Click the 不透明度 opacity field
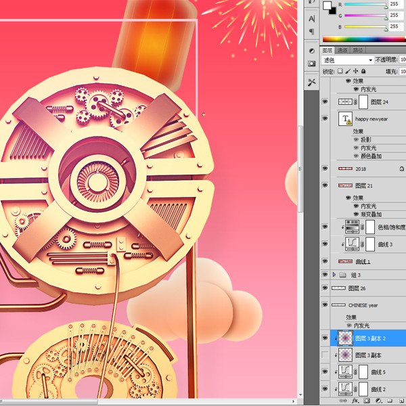 click(x=403, y=60)
